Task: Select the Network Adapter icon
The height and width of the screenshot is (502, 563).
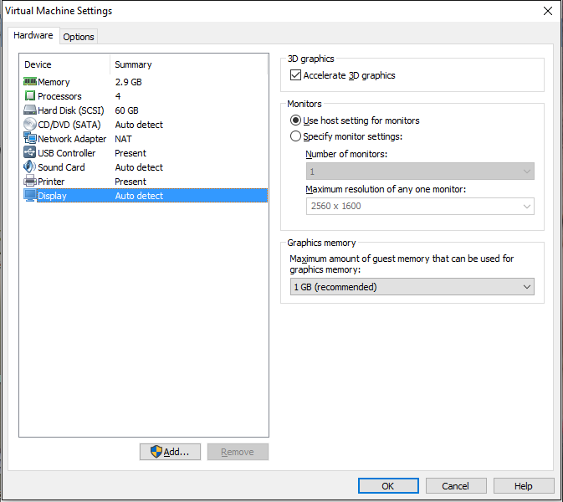Action: coord(30,139)
